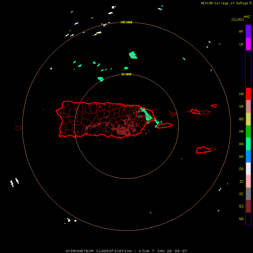Click the green rain echo with pink graupel core
The height and width of the screenshot is (253, 253).
(x=133, y=55)
